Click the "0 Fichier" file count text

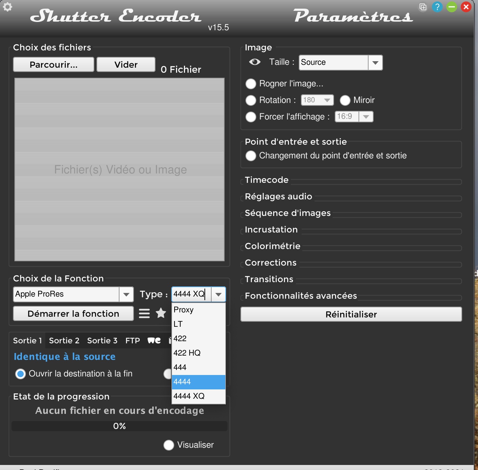click(x=181, y=69)
